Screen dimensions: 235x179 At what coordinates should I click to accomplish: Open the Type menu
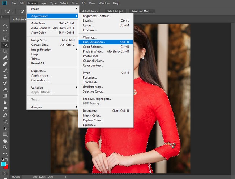coord(54,3)
